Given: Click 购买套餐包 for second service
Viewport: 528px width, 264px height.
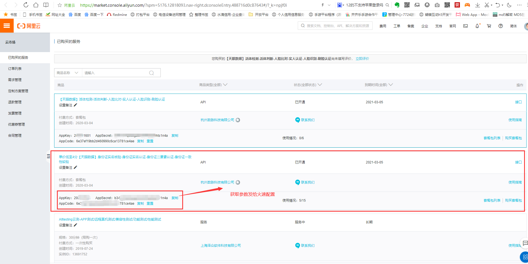Looking at the screenshot, I should tap(513, 201).
